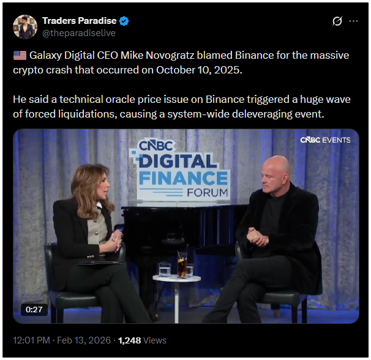Click the CNBC Events watermark in video

(325, 140)
